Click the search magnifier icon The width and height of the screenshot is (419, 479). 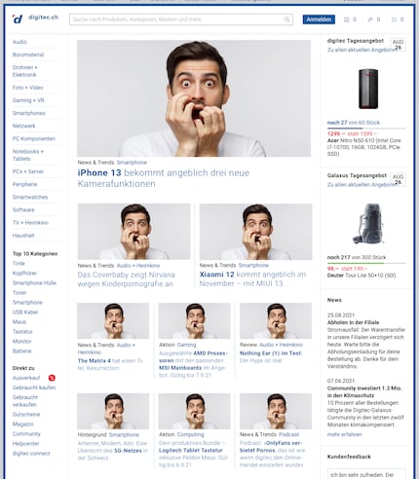pyautogui.click(x=286, y=19)
